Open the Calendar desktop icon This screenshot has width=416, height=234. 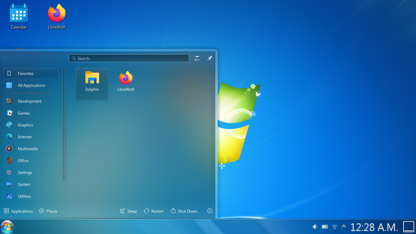[x=19, y=16]
